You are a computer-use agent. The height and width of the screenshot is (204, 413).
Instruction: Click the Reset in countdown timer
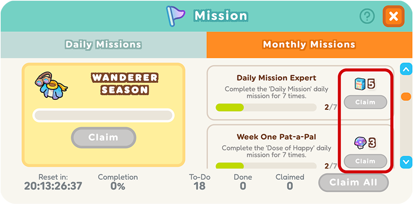pos(53,186)
